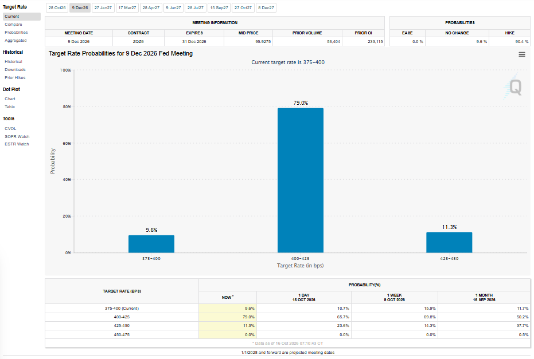View the 9 Jun27 meeting tab
Image resolution: width=534 pixels, height=359 pixels.
coord(174,8)
